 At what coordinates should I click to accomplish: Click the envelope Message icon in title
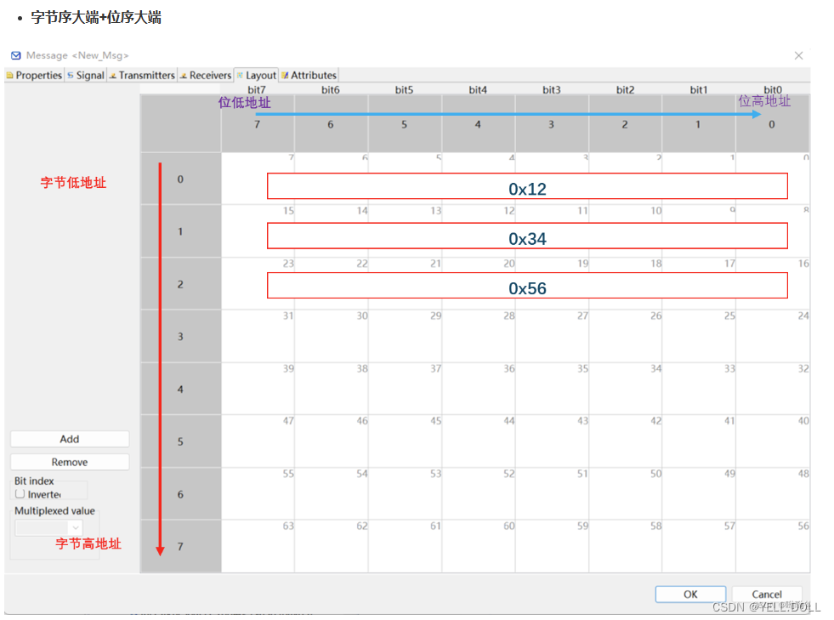click(16, 55)
